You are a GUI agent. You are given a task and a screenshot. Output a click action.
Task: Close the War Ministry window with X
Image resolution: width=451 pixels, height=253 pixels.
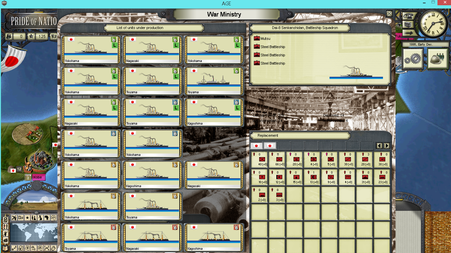pyautogui.click(x=389, y=14)
